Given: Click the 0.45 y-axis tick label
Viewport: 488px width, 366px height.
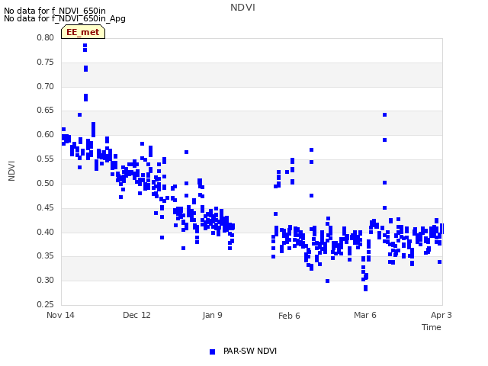Looking at the screenshot, I should pyautogui.click(x=46, y=207).
